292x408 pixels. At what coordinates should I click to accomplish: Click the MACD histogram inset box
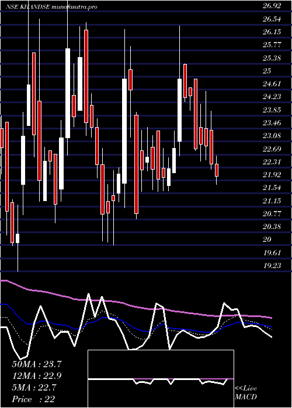pos(161,379)
